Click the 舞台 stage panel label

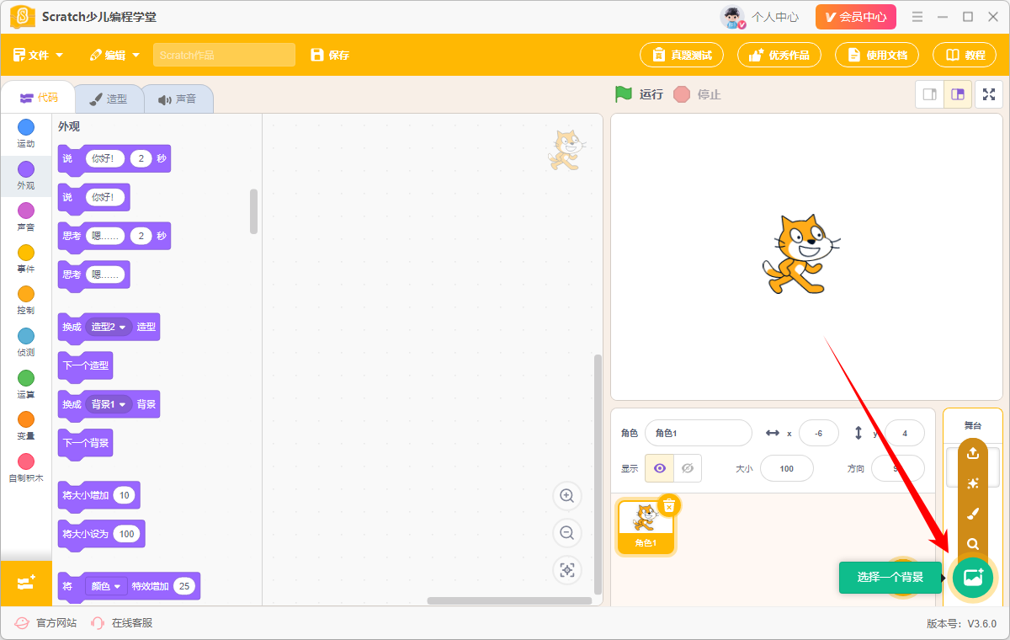973,425
